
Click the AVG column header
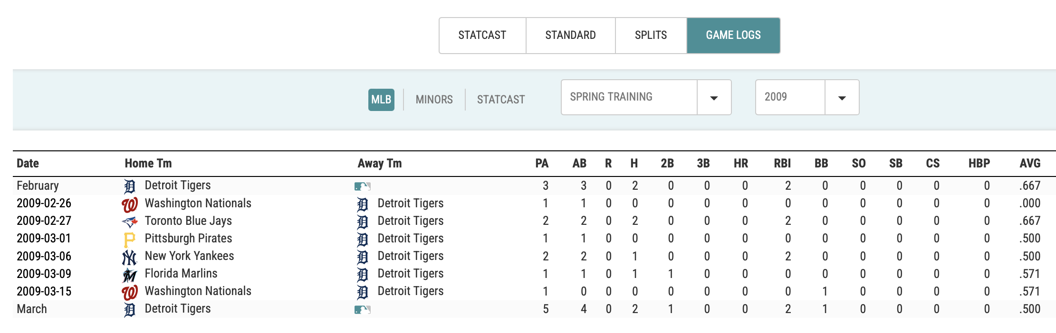click(1029, 164)
